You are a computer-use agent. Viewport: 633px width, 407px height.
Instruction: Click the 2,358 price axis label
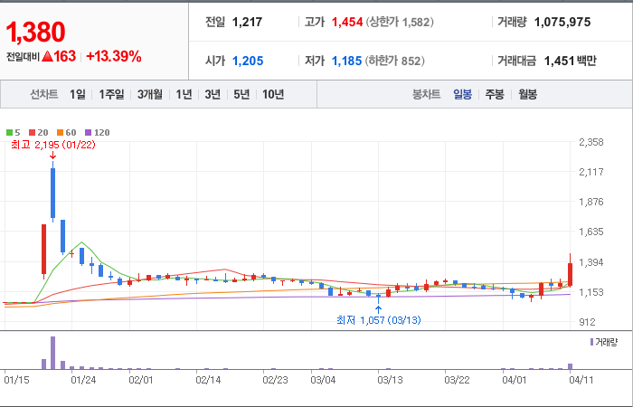click(x=591, y=142)
